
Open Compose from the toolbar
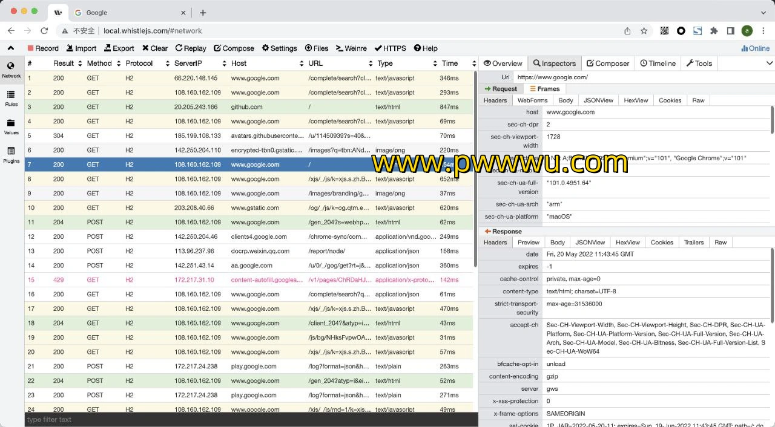[234, 48]
